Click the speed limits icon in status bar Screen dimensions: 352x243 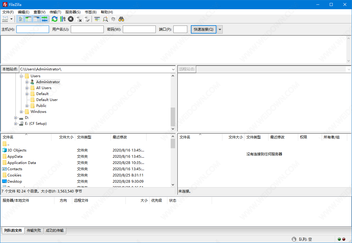pos(294,239)
